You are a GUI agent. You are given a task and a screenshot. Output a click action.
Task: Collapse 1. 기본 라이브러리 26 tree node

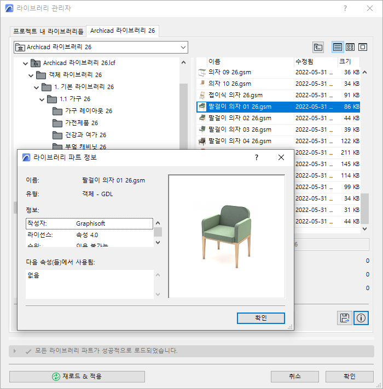click(36, 87)
